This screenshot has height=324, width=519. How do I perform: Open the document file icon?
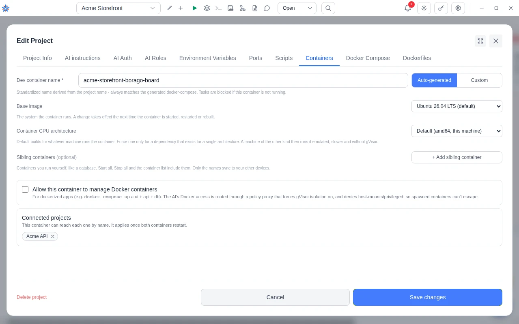point(255,8)
